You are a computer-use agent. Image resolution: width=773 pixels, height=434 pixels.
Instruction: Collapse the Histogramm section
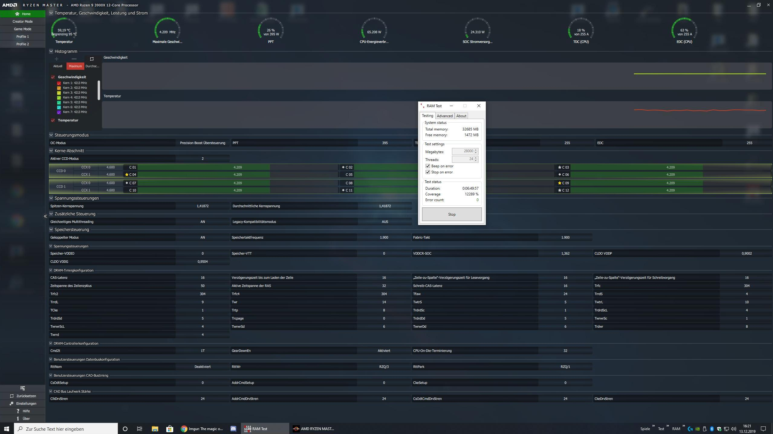[x=51, y=51]
